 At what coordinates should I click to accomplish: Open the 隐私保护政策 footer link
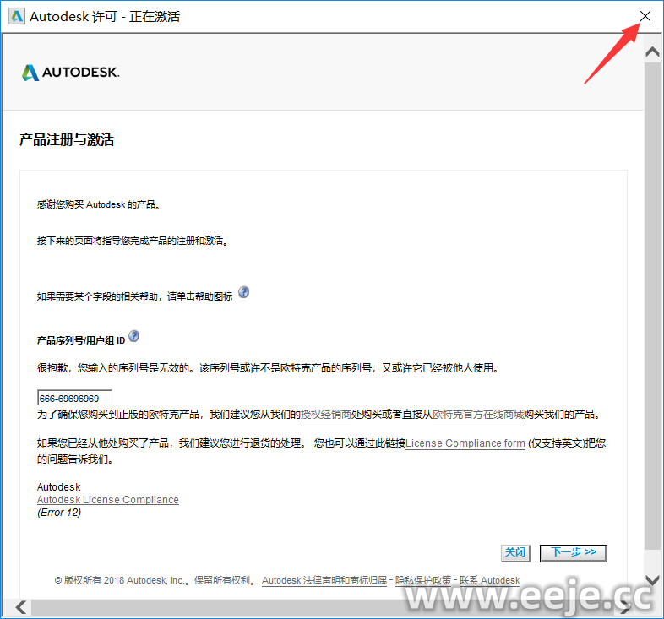[x=423, y=581]
